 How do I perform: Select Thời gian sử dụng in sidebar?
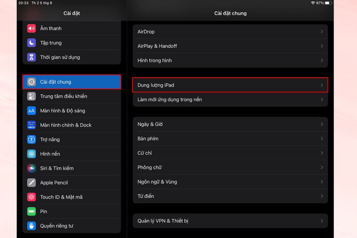coord(72,57)
